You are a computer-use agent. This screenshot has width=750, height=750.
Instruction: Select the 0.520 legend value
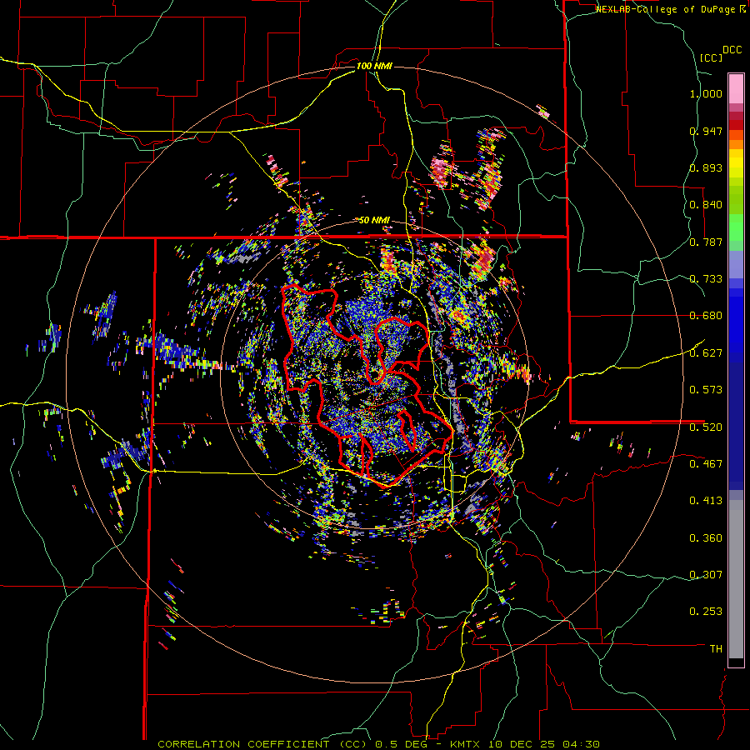pyautogui.click(x=706, y=427)
